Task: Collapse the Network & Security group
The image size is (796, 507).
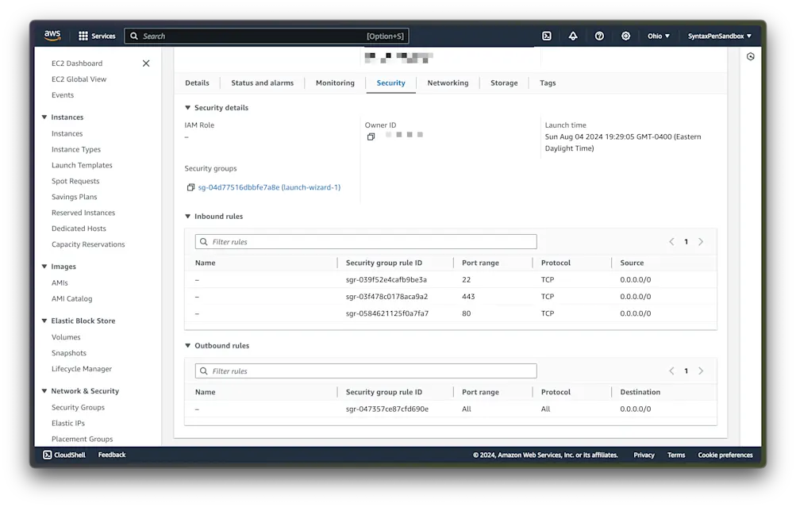Action: click(x=44, y=391)
